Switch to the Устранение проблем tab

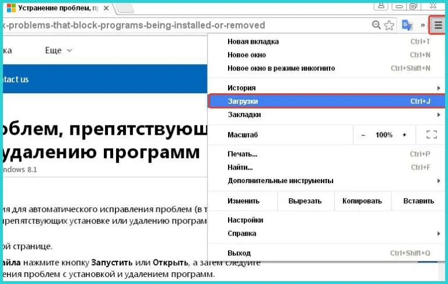[x=57, y=8]
